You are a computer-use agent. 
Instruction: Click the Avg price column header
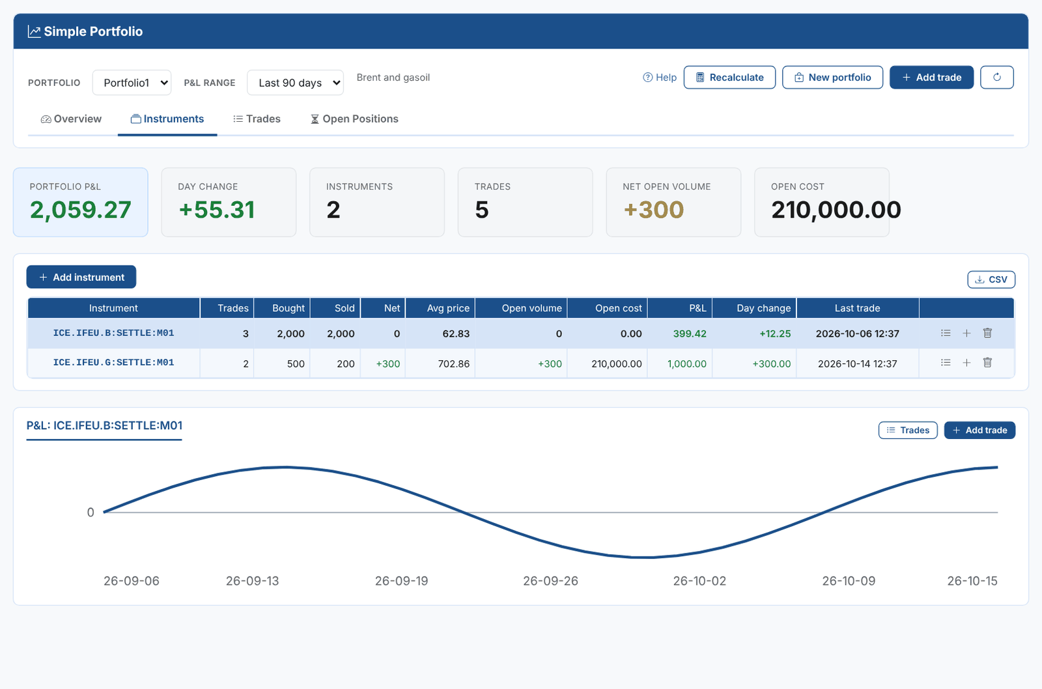pyautogui.click(x=440, y=308)
